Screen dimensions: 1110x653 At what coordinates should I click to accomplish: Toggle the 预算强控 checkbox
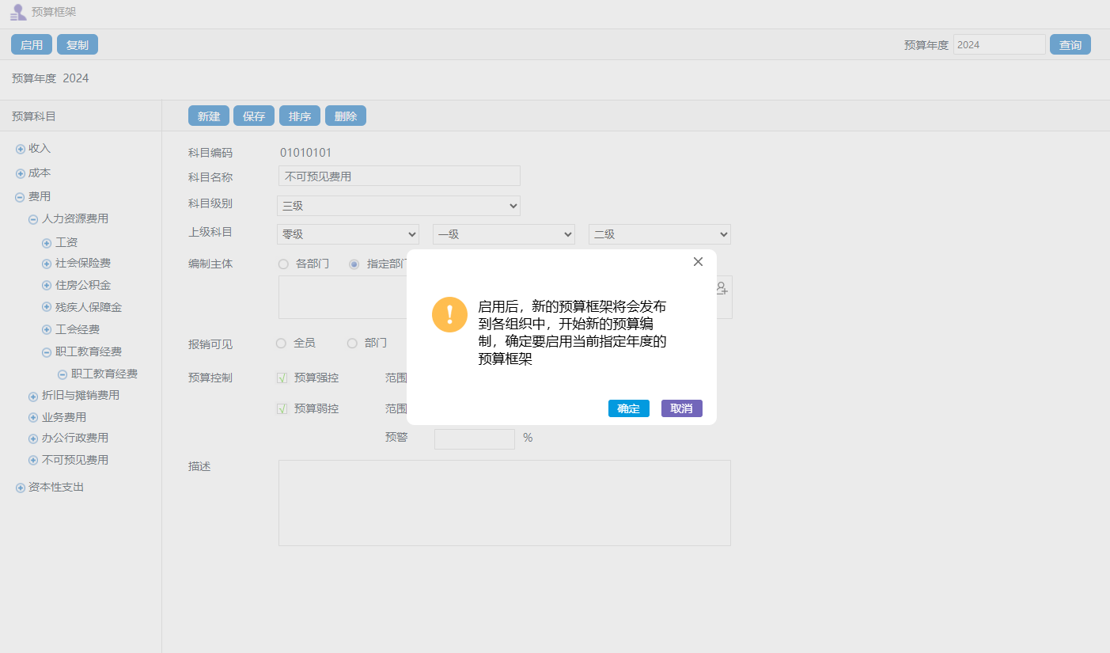[282, 378]
